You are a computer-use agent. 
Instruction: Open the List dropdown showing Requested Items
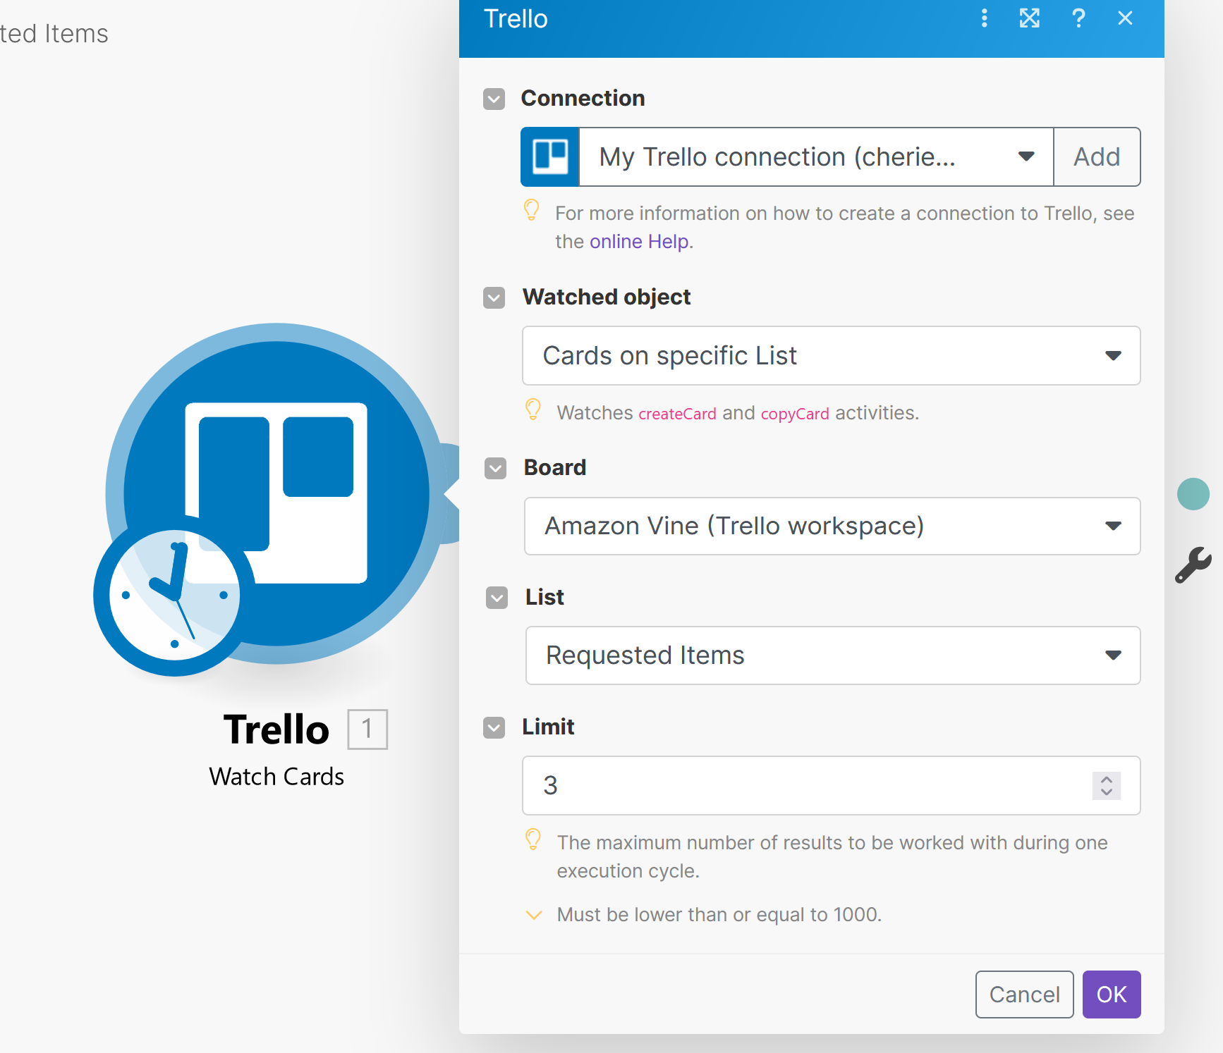pyautogui.click(x=833, y=655)
